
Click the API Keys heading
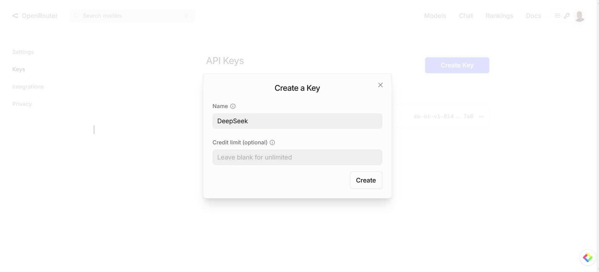coord(225,61)
